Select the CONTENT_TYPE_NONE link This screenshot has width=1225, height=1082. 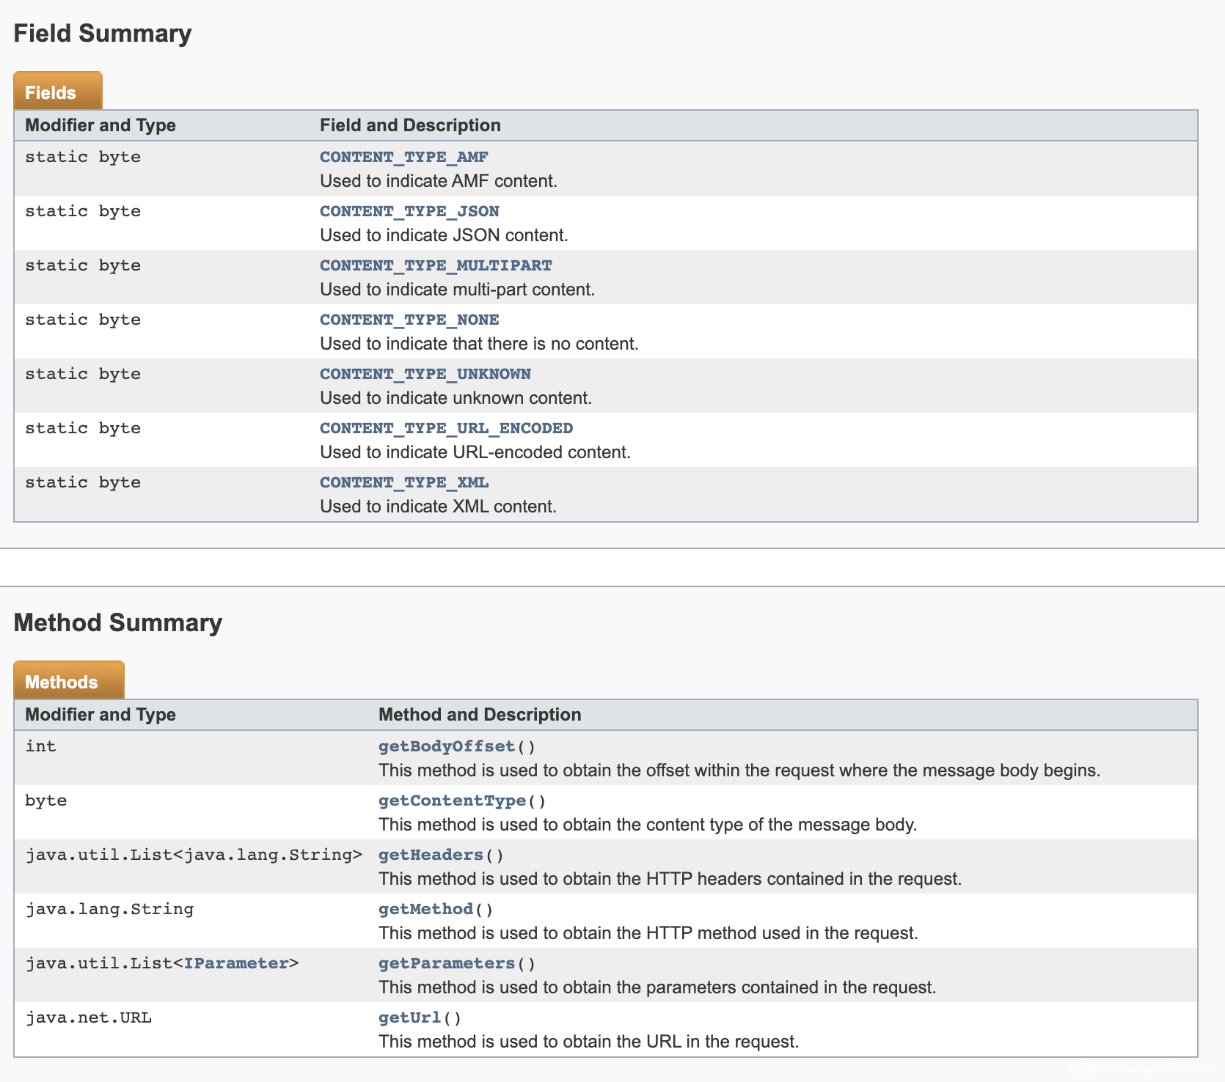pos(409,320)
